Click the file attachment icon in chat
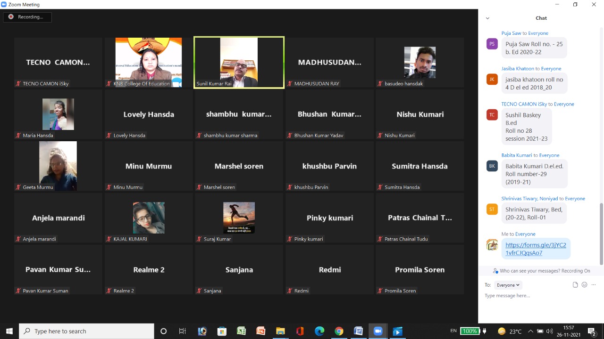Image resolution: width=604 pixels, height=339 pixels. (x=575, y=285)
